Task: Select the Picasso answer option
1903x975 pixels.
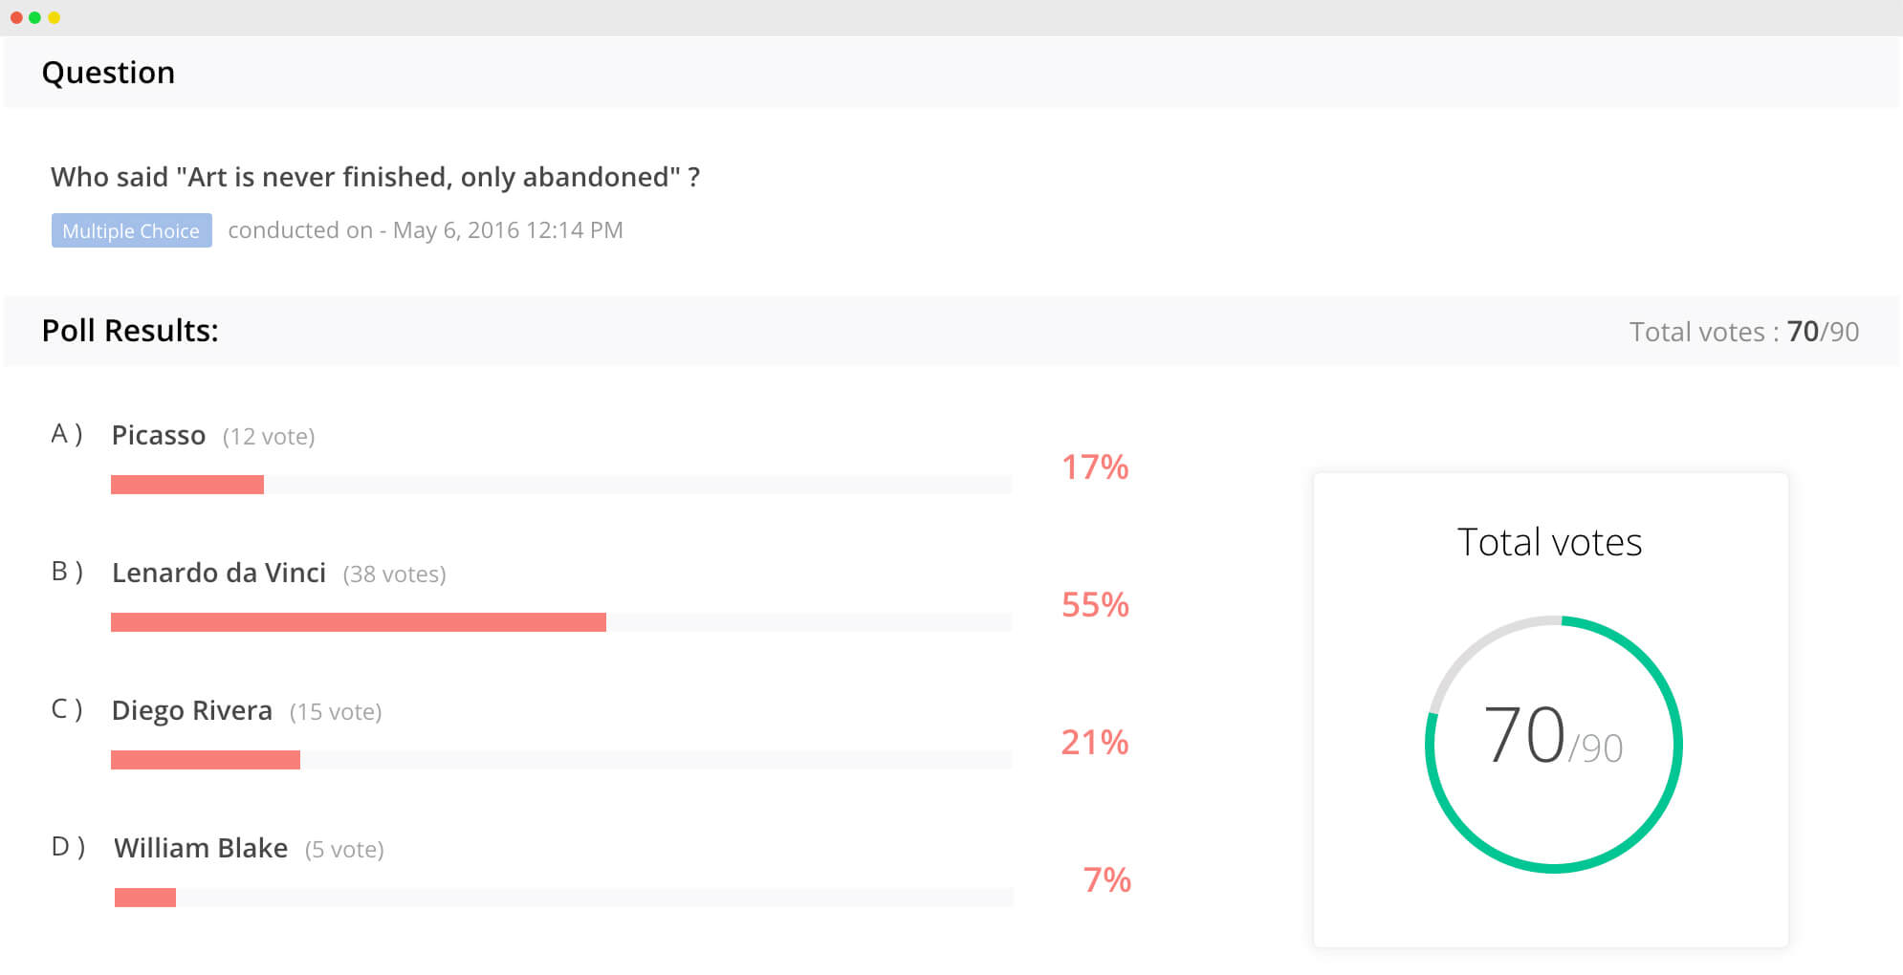Action: (159, 436)
